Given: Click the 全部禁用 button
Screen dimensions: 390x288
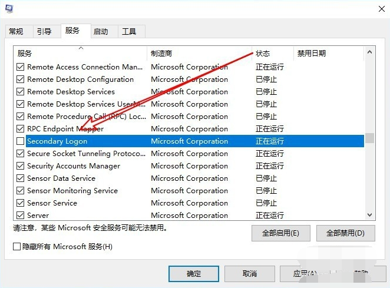Looking at the screenshot, I should tap(345, 233).
